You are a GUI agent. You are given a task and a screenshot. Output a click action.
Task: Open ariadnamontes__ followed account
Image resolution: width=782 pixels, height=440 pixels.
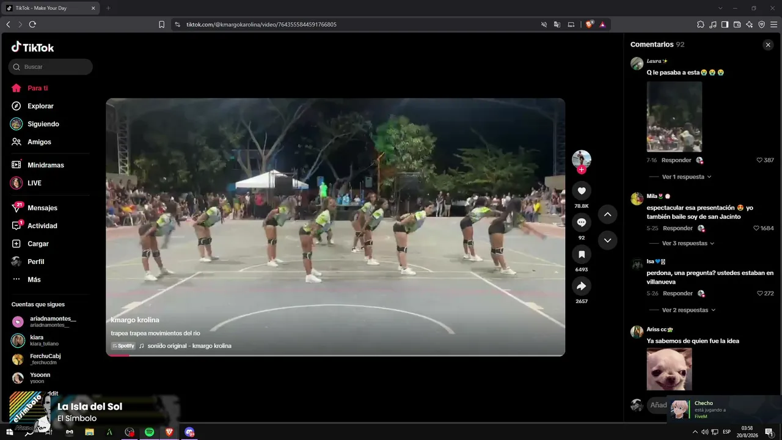coord(50,321)
